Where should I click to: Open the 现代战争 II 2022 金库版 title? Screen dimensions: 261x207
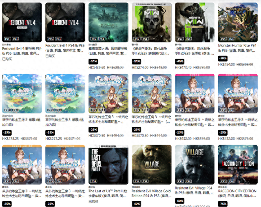click(x=195, y=51)
